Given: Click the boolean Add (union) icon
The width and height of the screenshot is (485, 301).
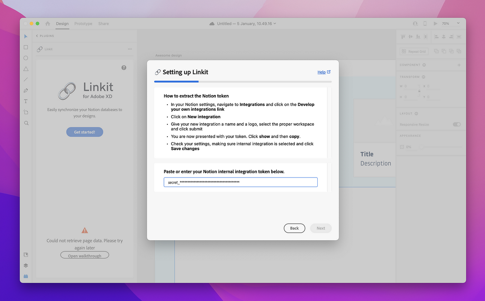Looking at the screenshot, I should coord(436,51).
